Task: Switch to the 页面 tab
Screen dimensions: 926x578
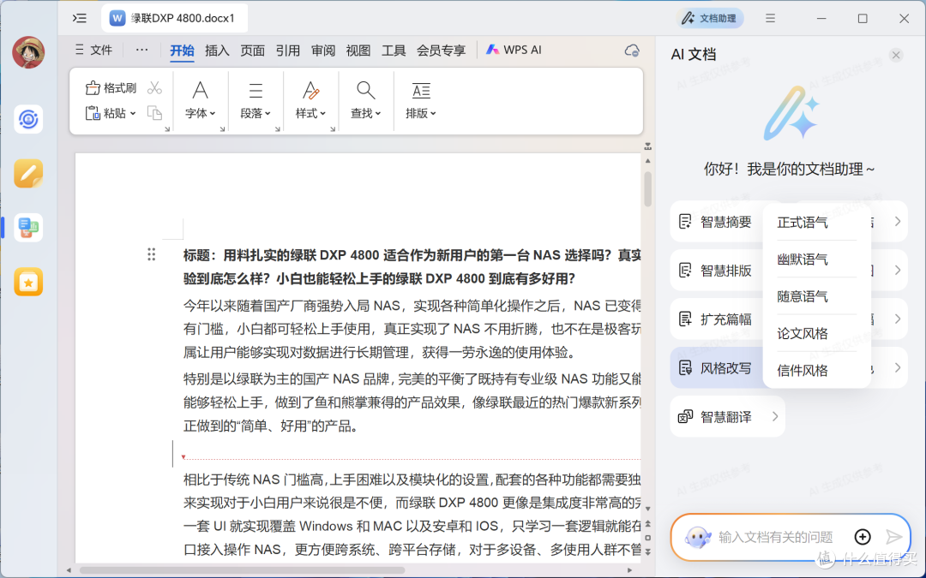Action: click(x=252, y=51)
